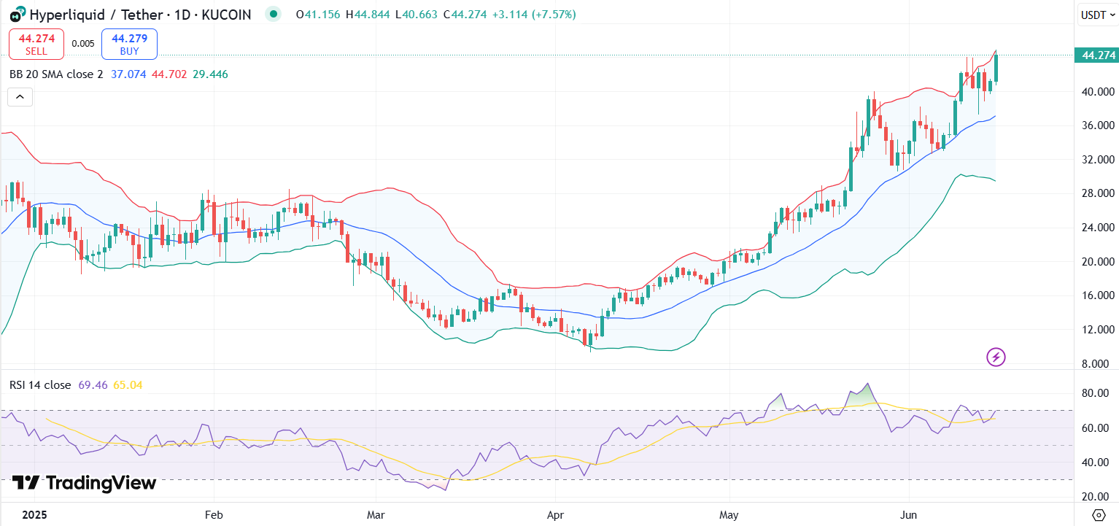Collapse the indicator legend chevron
The image size is (1119, 526).
point(20,96)
